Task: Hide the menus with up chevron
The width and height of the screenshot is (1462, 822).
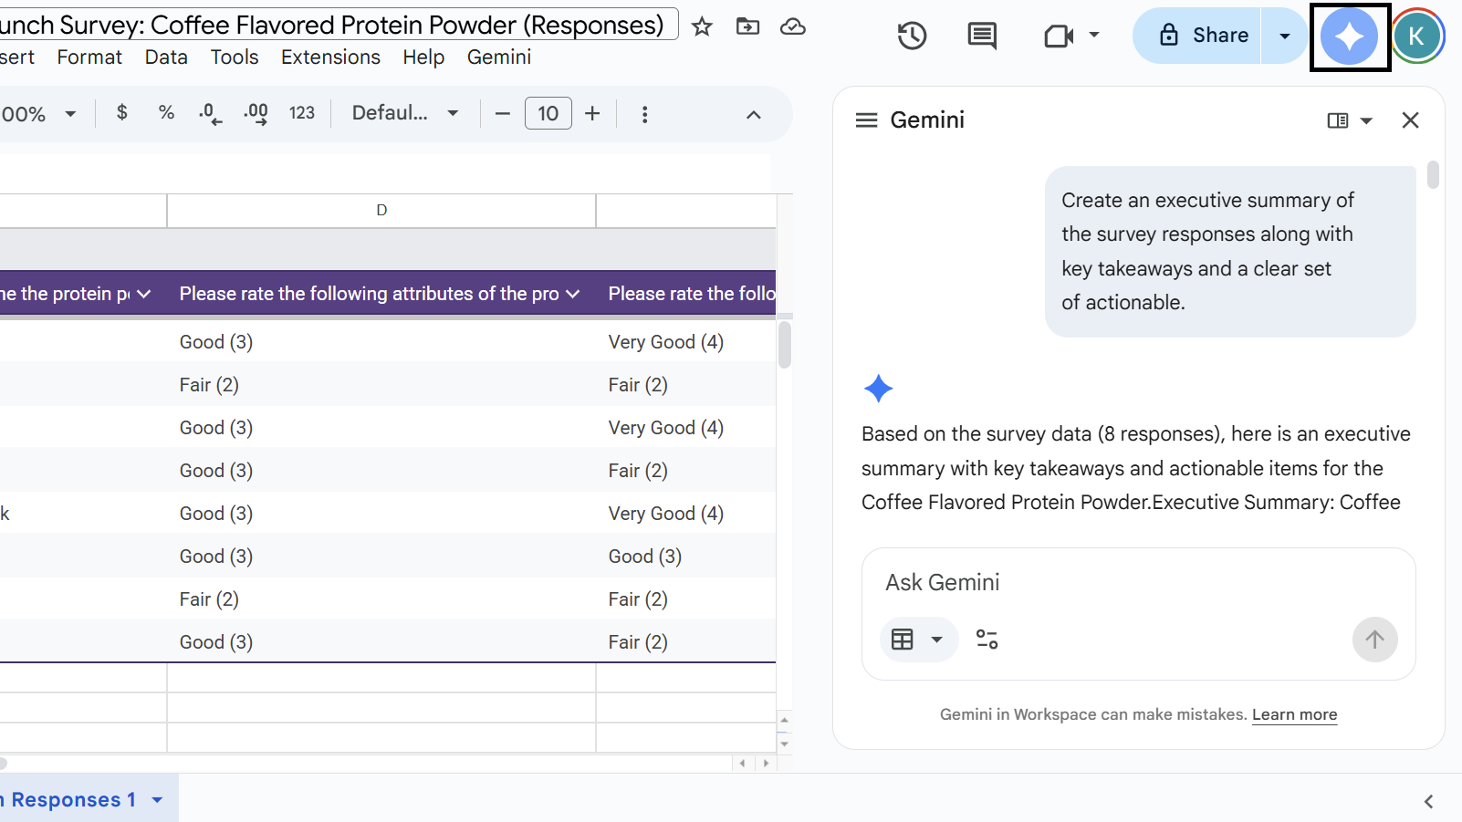Action: pyautogui.click(x=754, y=114)
